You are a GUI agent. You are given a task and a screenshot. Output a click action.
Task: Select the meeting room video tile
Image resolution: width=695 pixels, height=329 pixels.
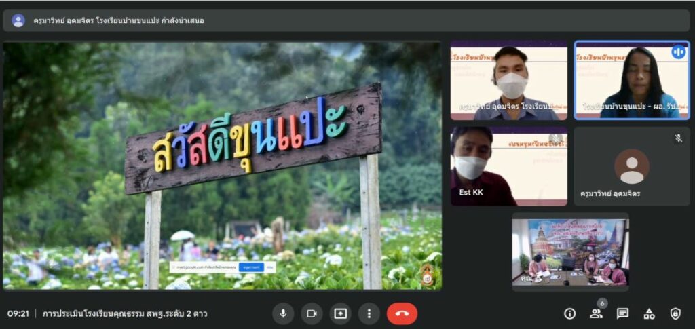570,252
